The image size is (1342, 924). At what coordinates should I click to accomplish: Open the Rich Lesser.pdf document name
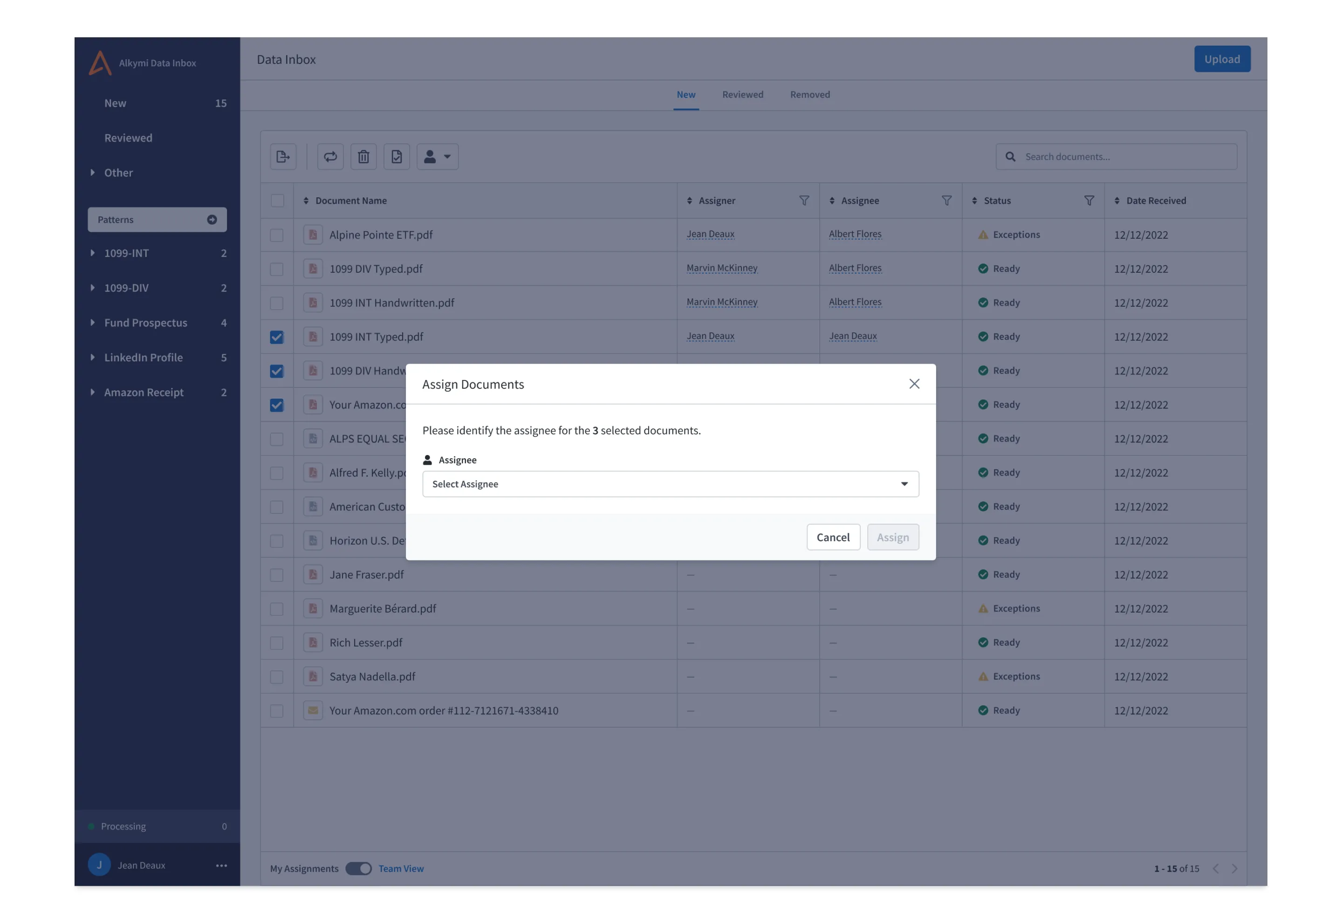(x=366, y=642)
